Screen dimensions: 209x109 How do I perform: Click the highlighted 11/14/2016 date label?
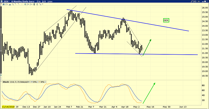click(8, 107)
